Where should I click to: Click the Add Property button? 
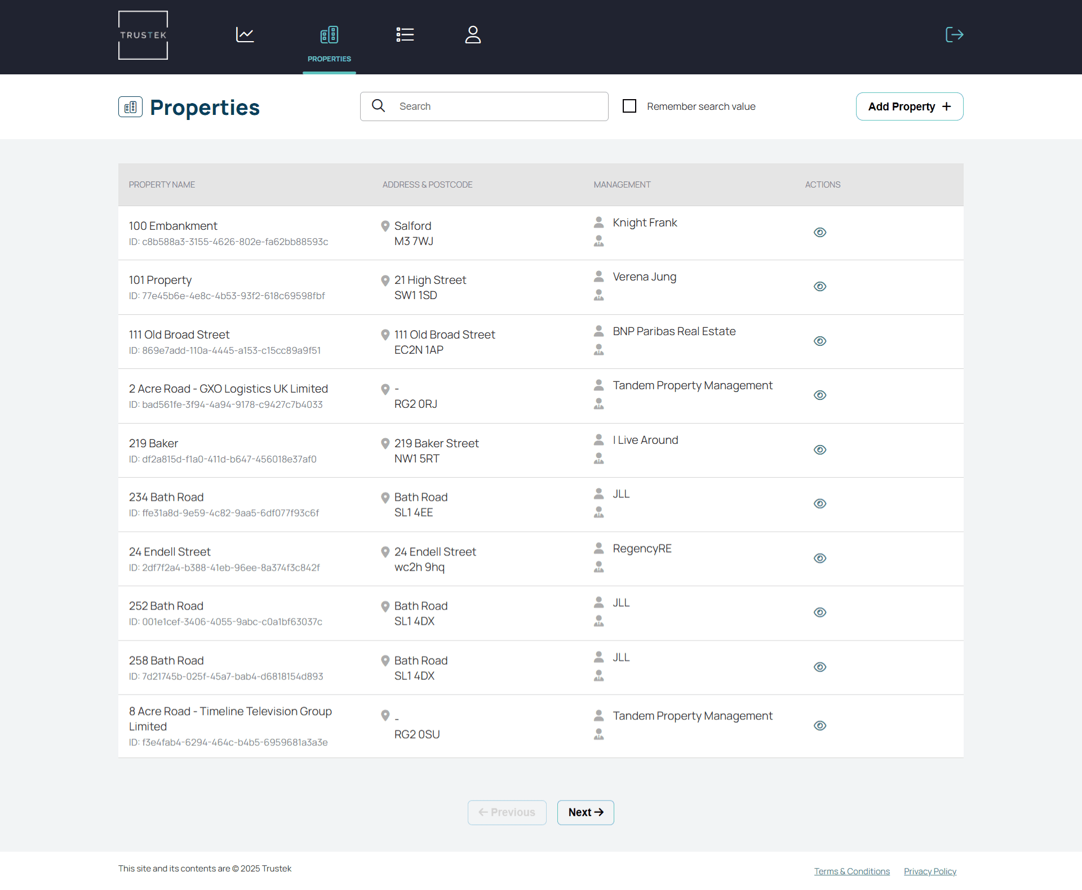(909, 106)
